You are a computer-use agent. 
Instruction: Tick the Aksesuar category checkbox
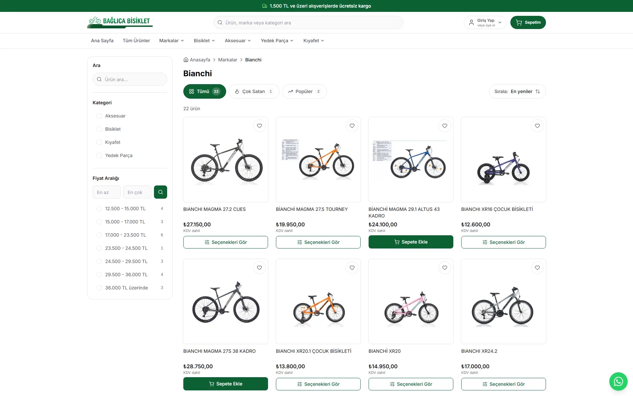99,116
